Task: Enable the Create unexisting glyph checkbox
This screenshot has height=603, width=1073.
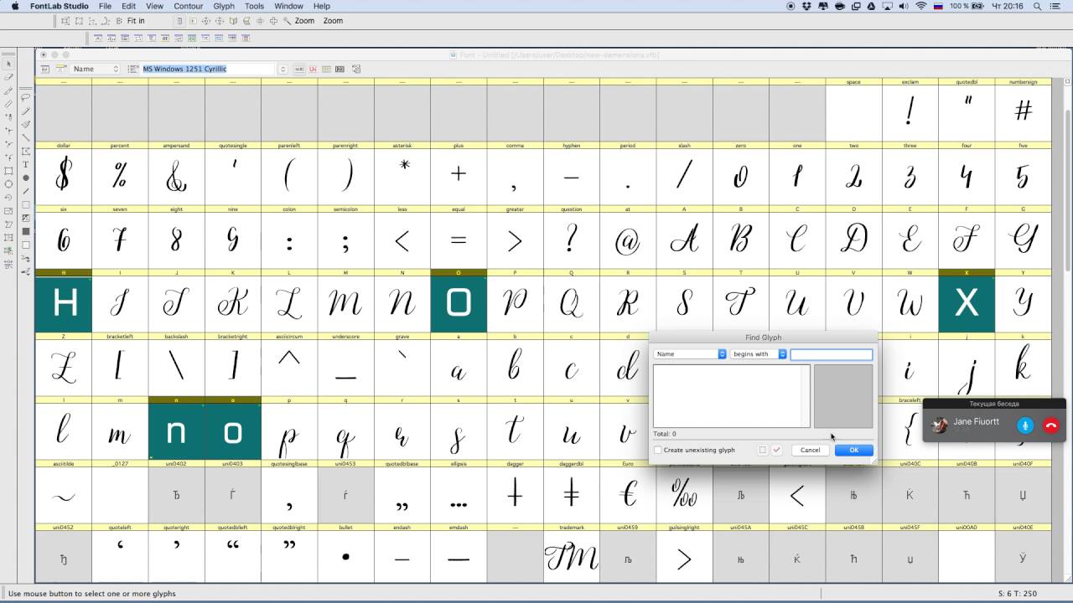Action: pyautogui.click(x=658, y=451)
